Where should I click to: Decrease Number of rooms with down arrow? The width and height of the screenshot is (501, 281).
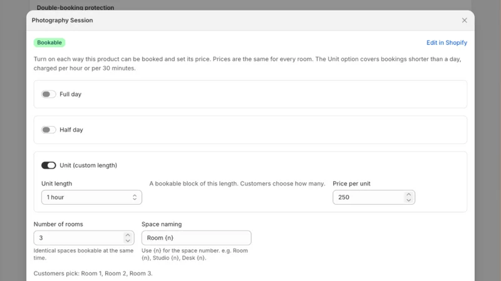point(128,241)
